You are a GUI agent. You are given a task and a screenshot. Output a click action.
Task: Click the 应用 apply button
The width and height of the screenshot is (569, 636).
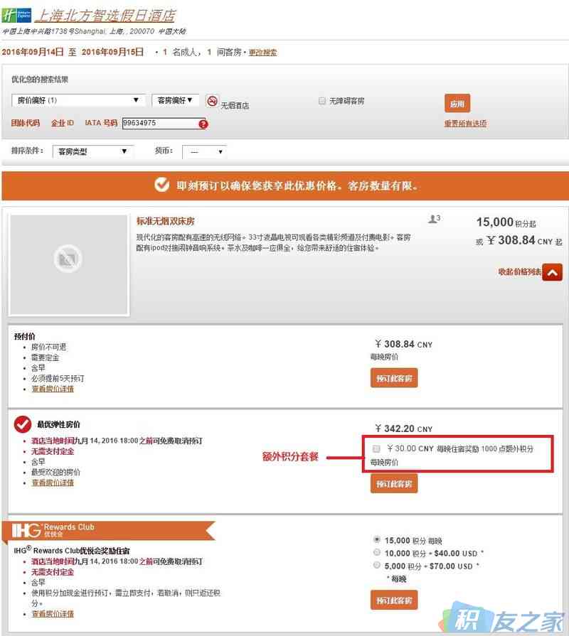point(457,104)
